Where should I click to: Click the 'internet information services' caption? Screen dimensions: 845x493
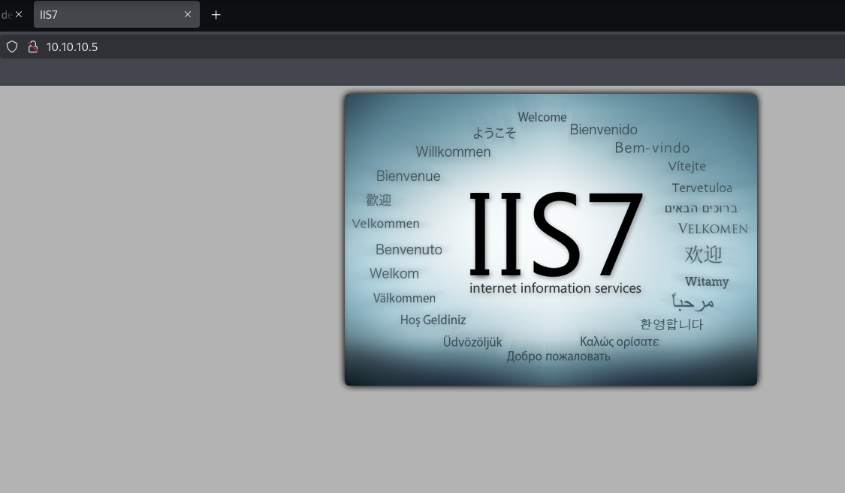pyautogui.click(x=555, y=288)
